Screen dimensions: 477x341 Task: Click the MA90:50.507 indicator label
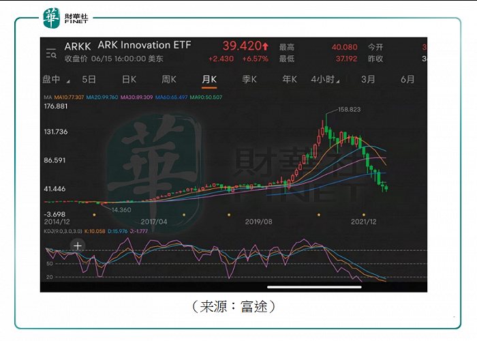pyautogui.click(x=206, y=98)
